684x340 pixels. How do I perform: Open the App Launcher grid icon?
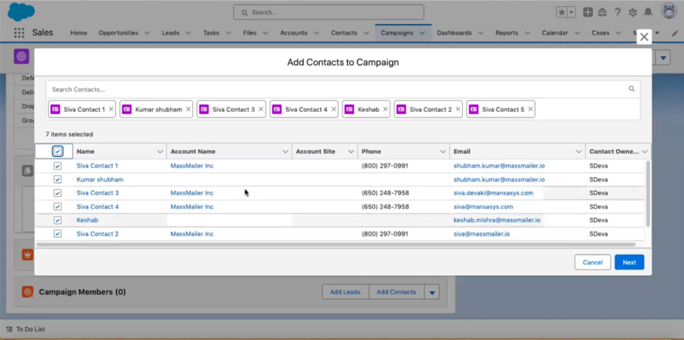click(x=19, y=33)
